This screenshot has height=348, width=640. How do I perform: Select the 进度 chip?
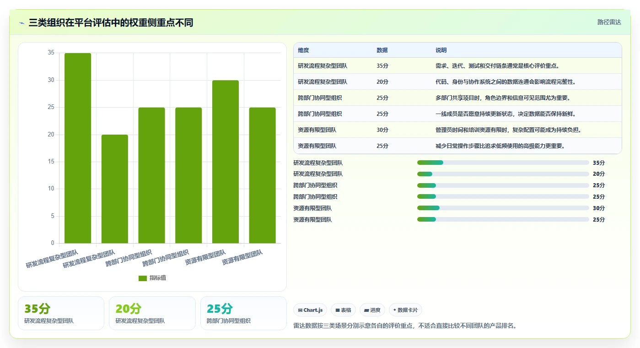click(x=372, y=310)
